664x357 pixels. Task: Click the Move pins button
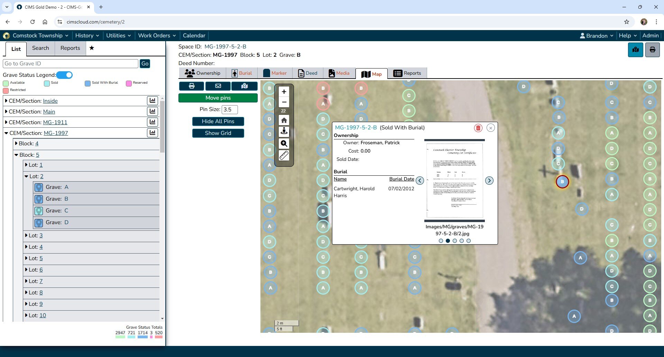(218, 98)
